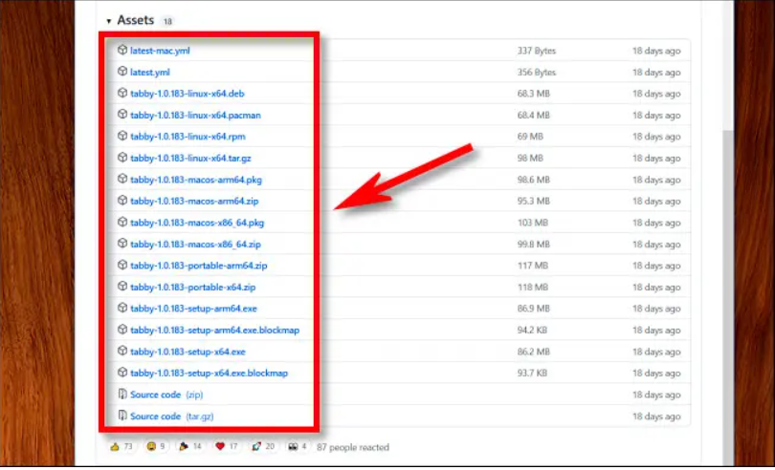Click package icon beside latest.yml
The width and height of the screenshot is (775, 470).
point(122,72)
